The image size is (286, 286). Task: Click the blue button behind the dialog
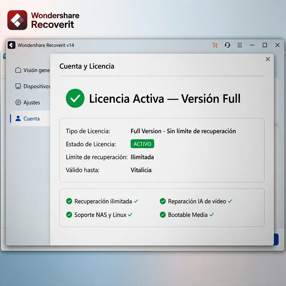coord(276,239)
